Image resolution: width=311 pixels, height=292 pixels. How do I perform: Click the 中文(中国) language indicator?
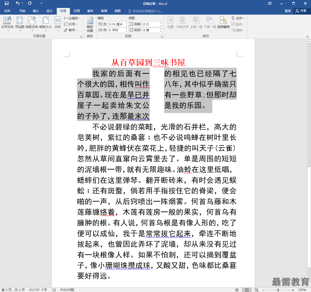(67, 290)
